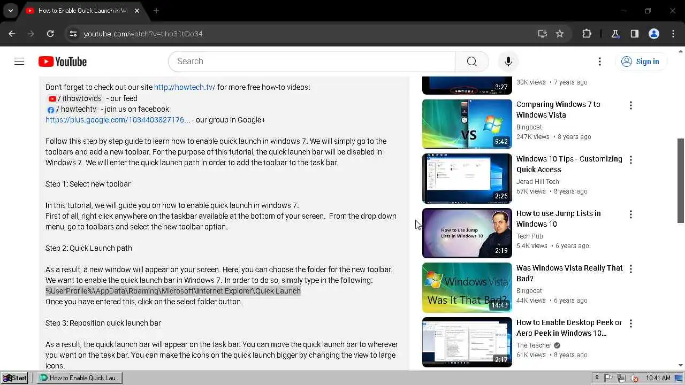Open YouTube settings three-dot menu beside Sign in
685x385 pixels.
pyautogui.click(x=600, y=61)
